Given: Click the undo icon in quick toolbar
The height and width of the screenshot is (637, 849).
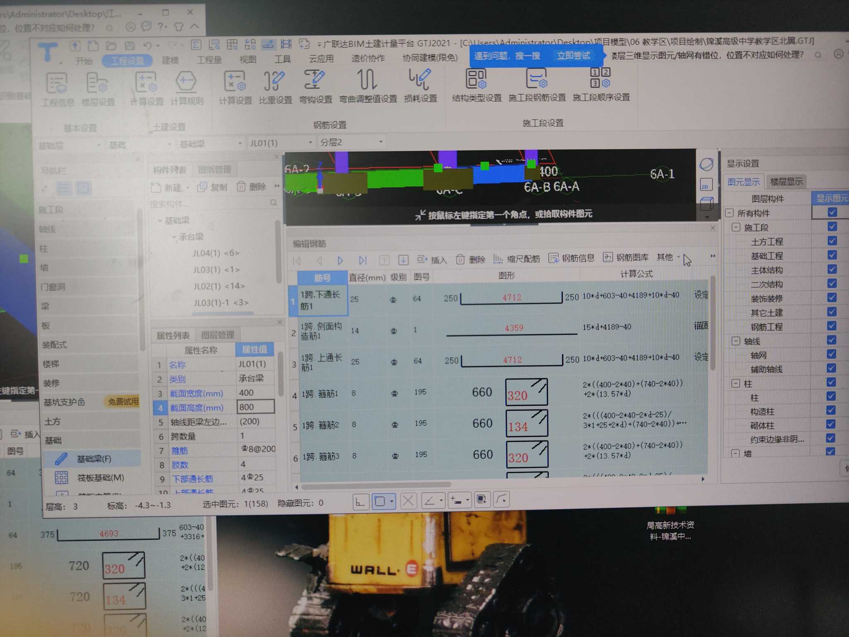Looking at the screenshot, I should [148, 45].
